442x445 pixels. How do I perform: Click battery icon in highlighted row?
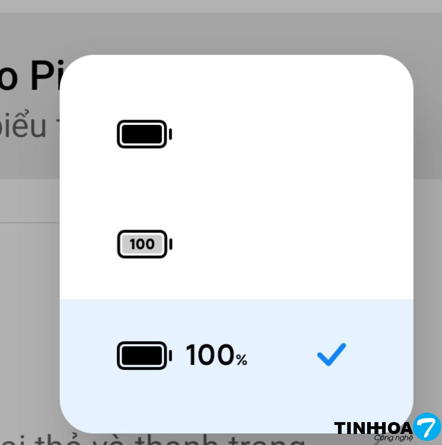tap(144, 355)
